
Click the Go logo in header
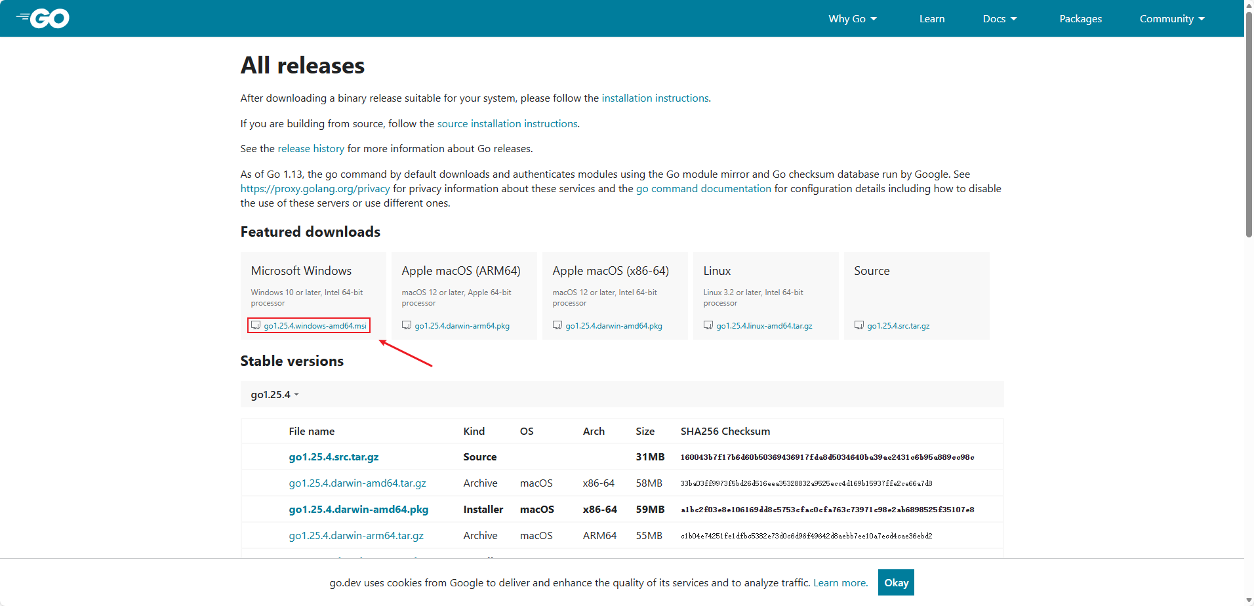coord(43,18)
